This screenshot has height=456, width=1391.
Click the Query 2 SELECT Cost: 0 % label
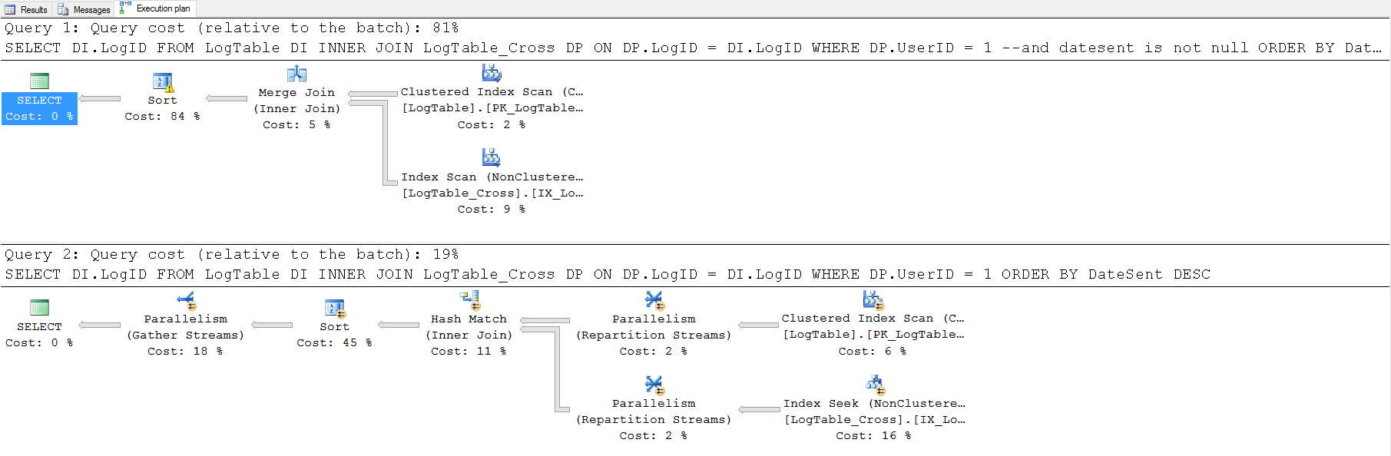click(x=39, y=343)
